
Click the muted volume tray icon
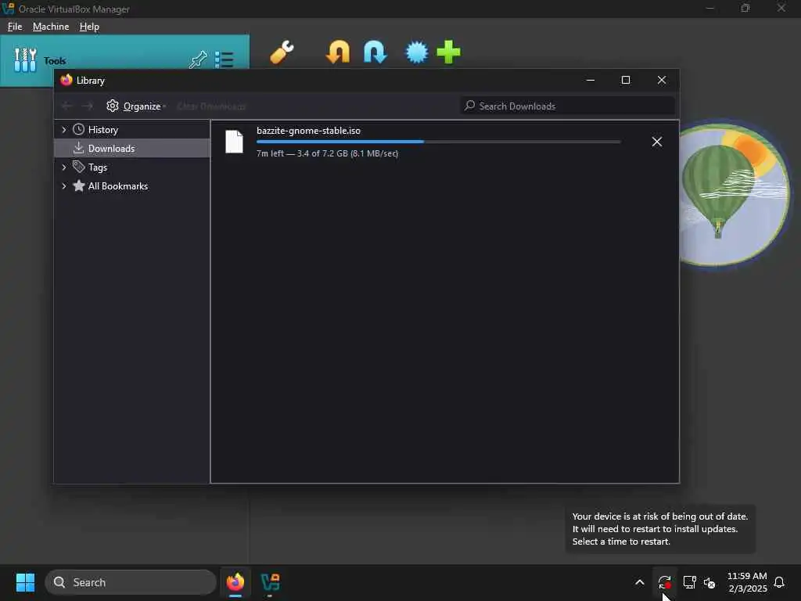(709, 582)
